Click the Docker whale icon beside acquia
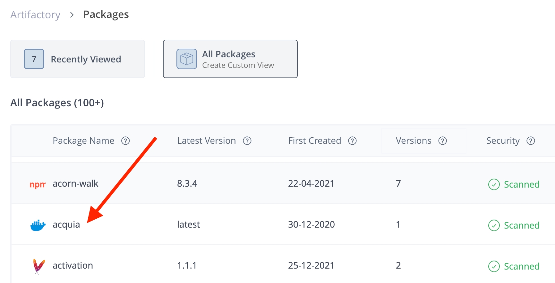The height and width of the screenshot is (283, 555). coord(38,225)
